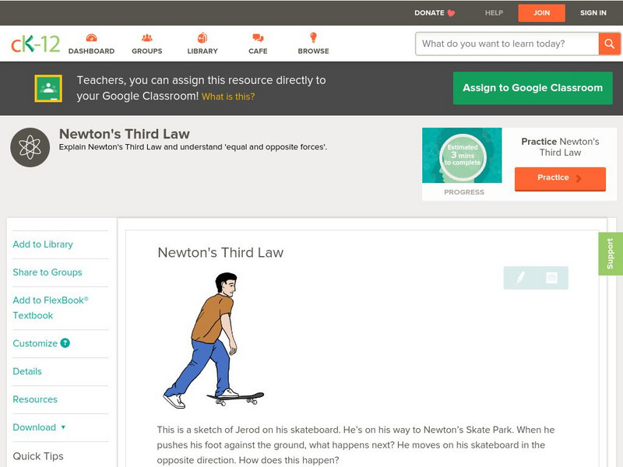Click Add to Library link
Screen dimensions: 623x467
coord(43,244)
